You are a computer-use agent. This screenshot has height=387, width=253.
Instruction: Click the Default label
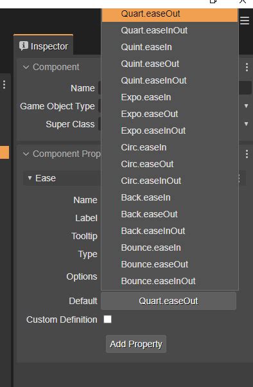[x=83, y=301]
